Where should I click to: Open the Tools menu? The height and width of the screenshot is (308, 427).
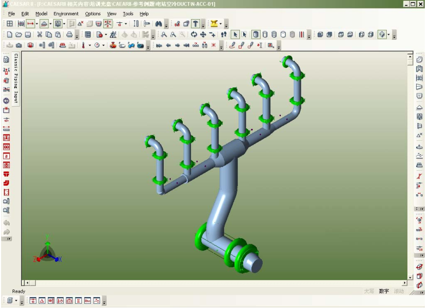pyautogui.click(x=128, y=14)
